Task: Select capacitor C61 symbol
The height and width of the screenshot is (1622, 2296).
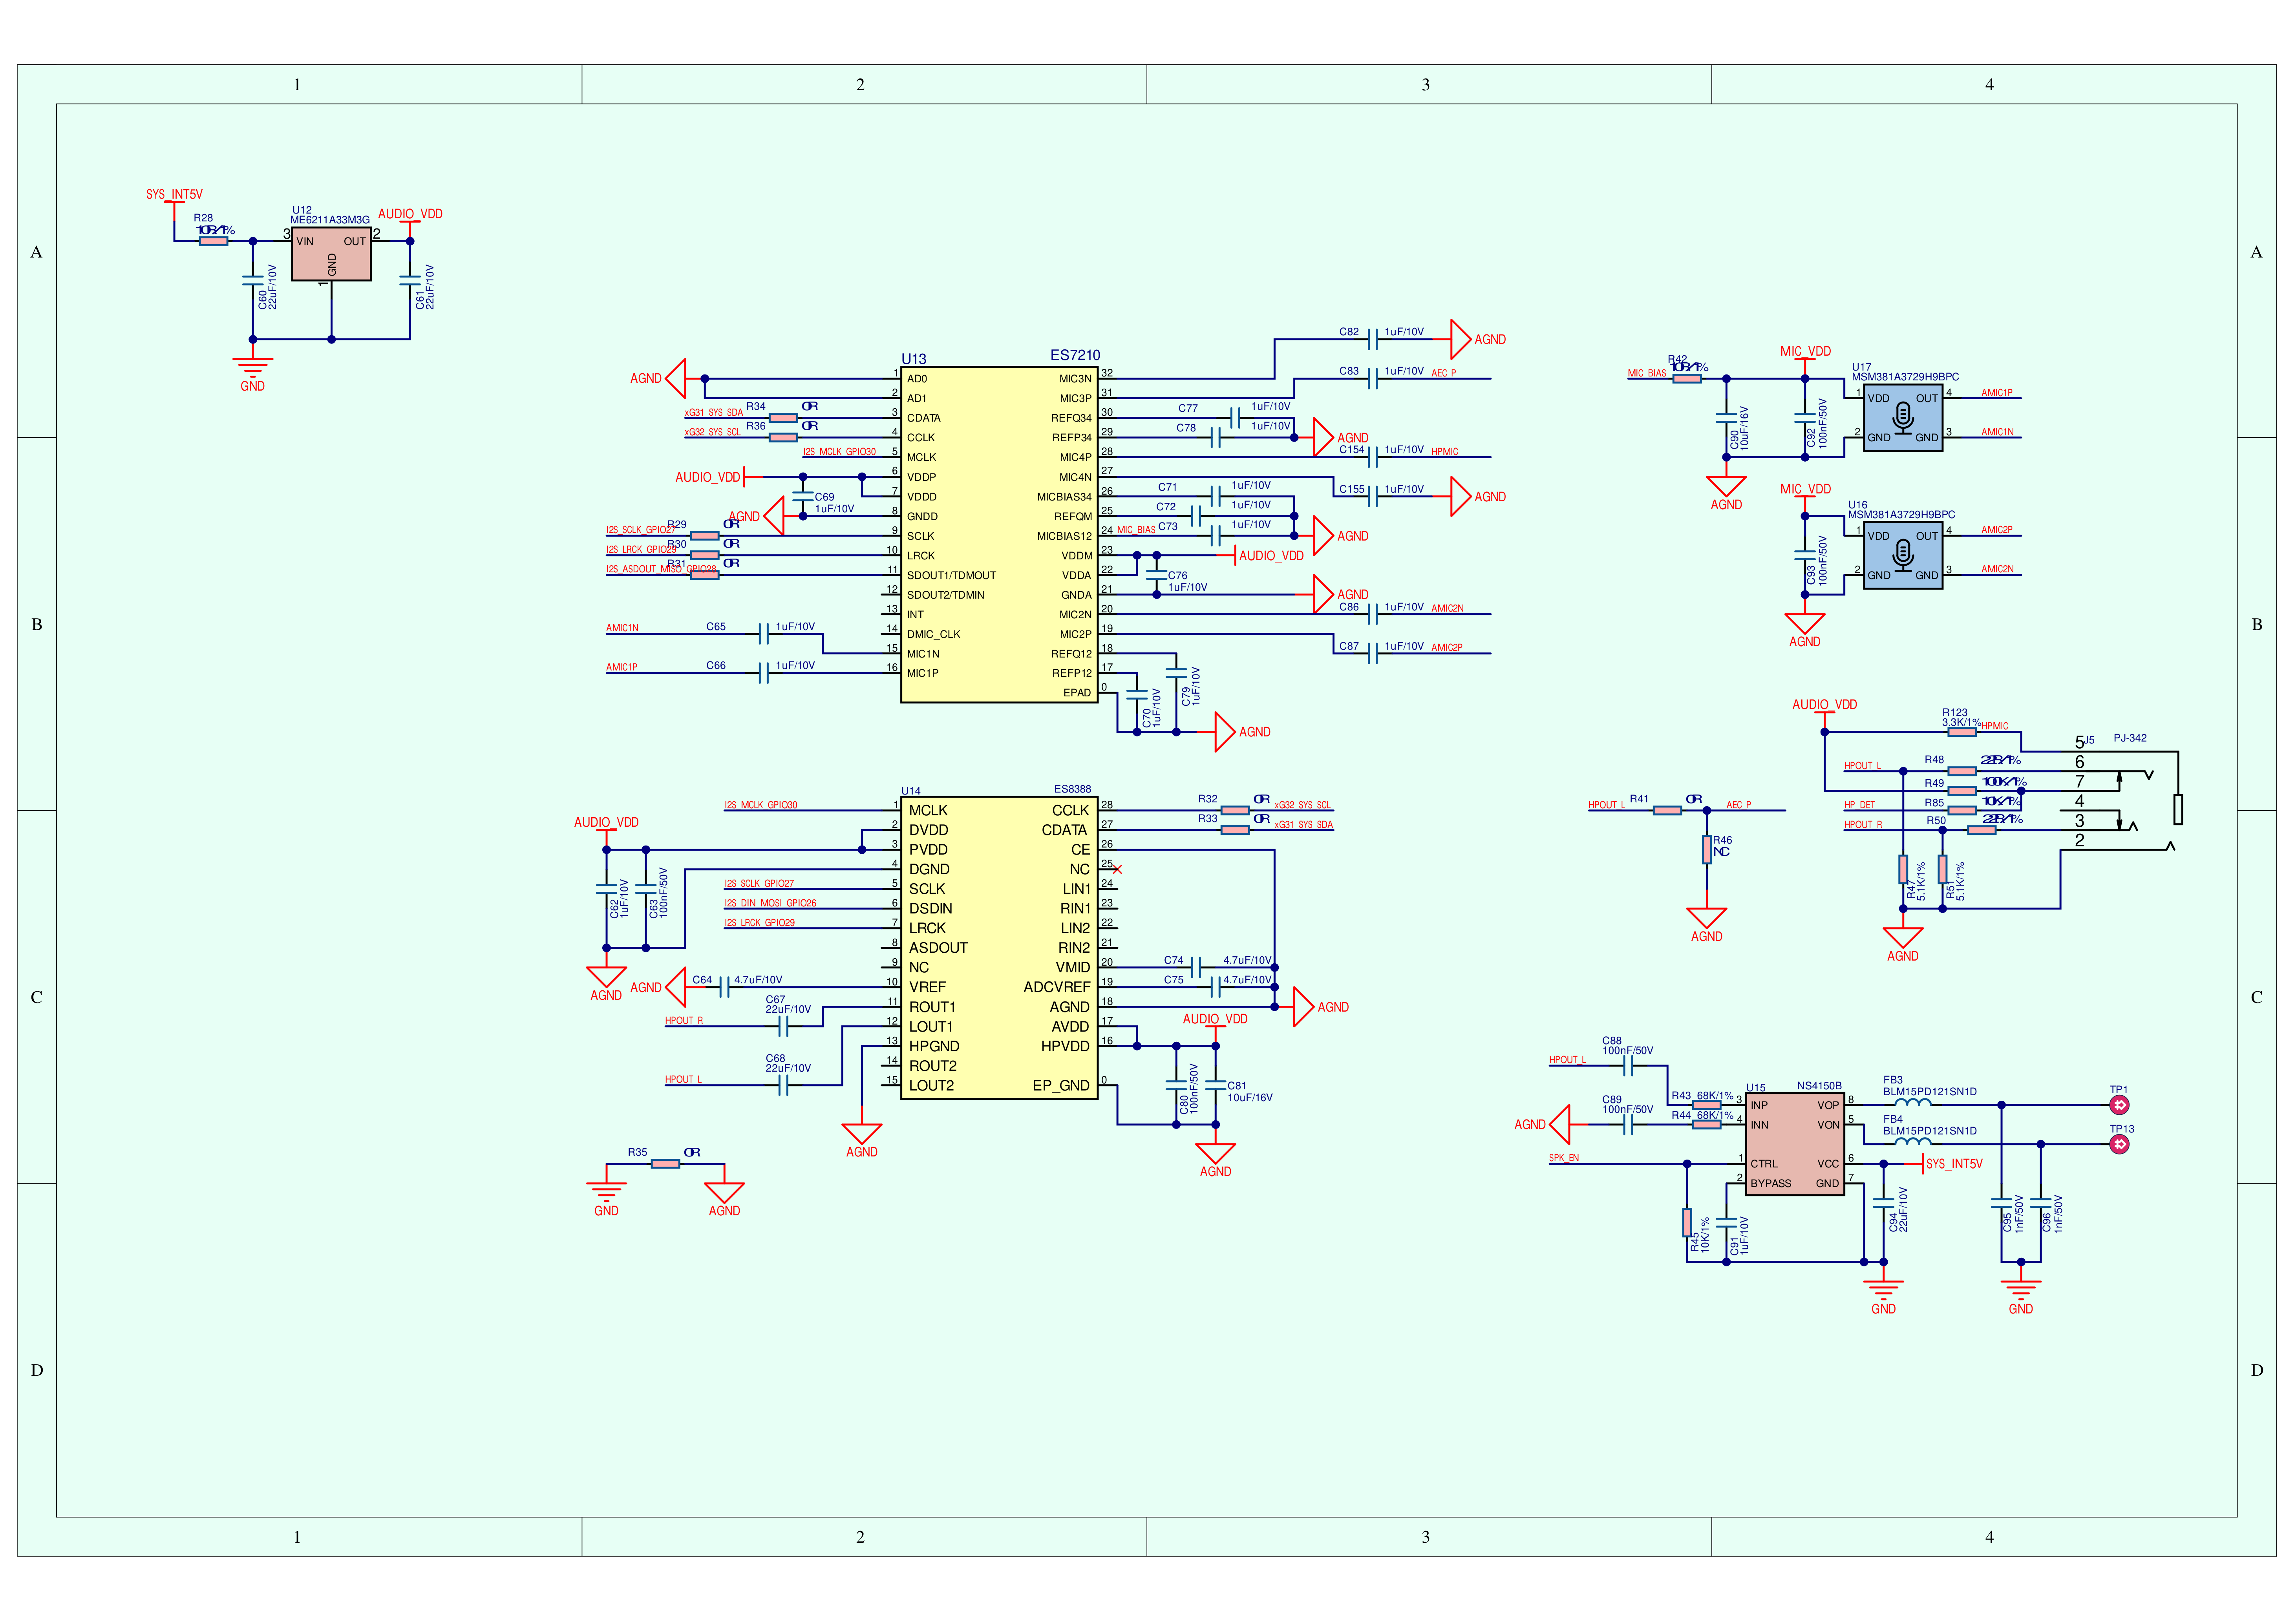Action: [410, 281]
